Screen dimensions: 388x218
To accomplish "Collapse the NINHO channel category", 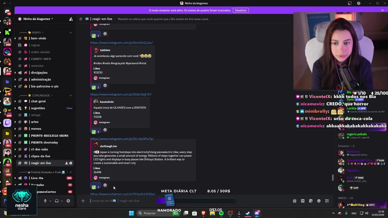I will tap(36, 32).
